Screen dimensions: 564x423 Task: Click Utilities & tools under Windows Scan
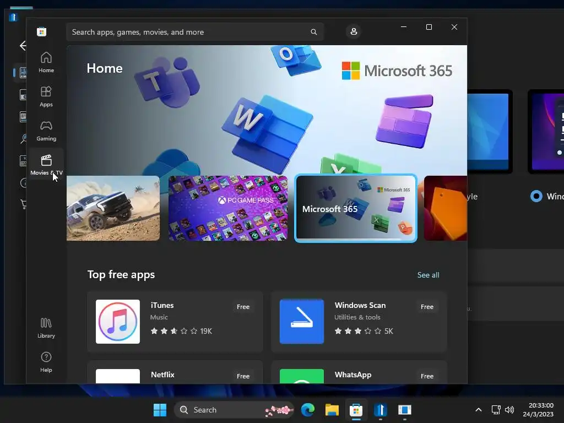click(x=357, y=317)
